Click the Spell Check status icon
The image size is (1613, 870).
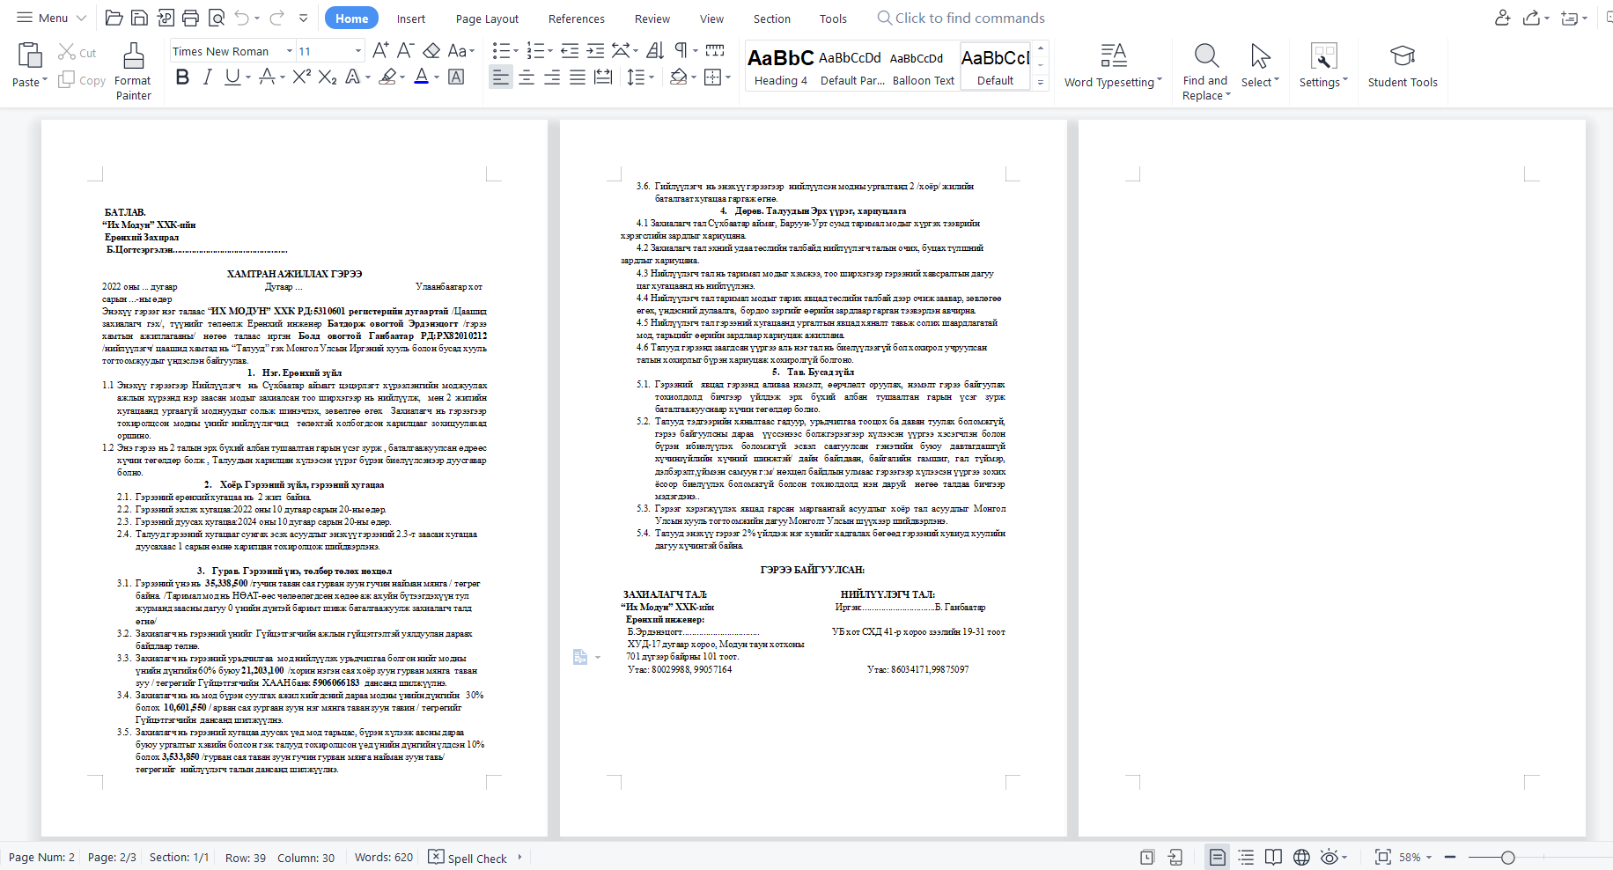[x=436, y=857]
